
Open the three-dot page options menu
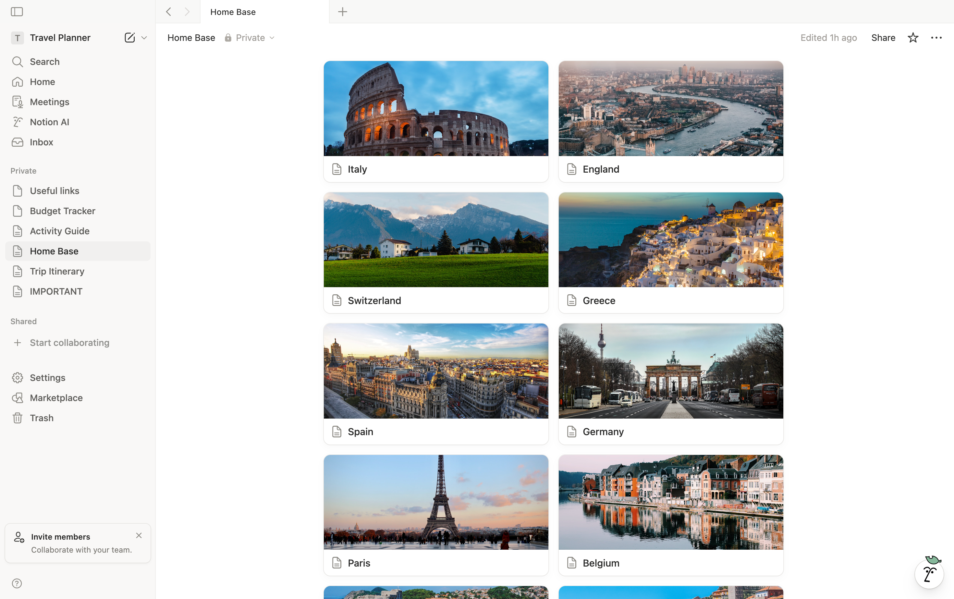coord(936,38)
